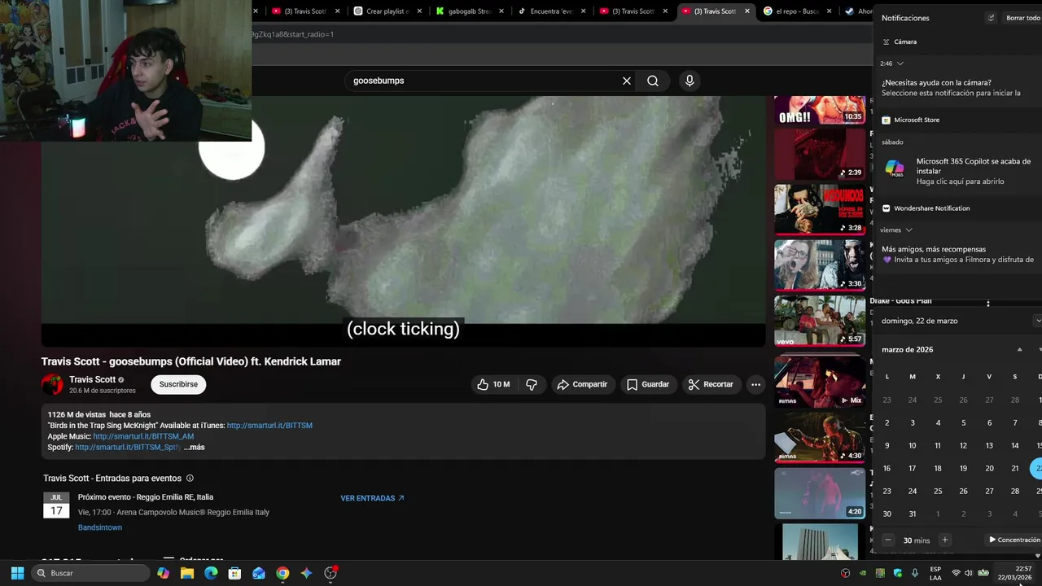Like the goosebumps video
The image size is (1042, 586).
click(x=493, y=384)
